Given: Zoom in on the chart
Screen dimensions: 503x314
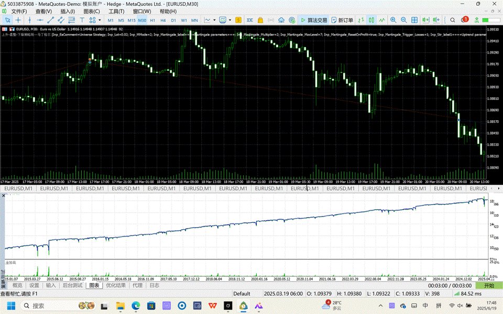Looking at the screenshot, I should [393, 20].
